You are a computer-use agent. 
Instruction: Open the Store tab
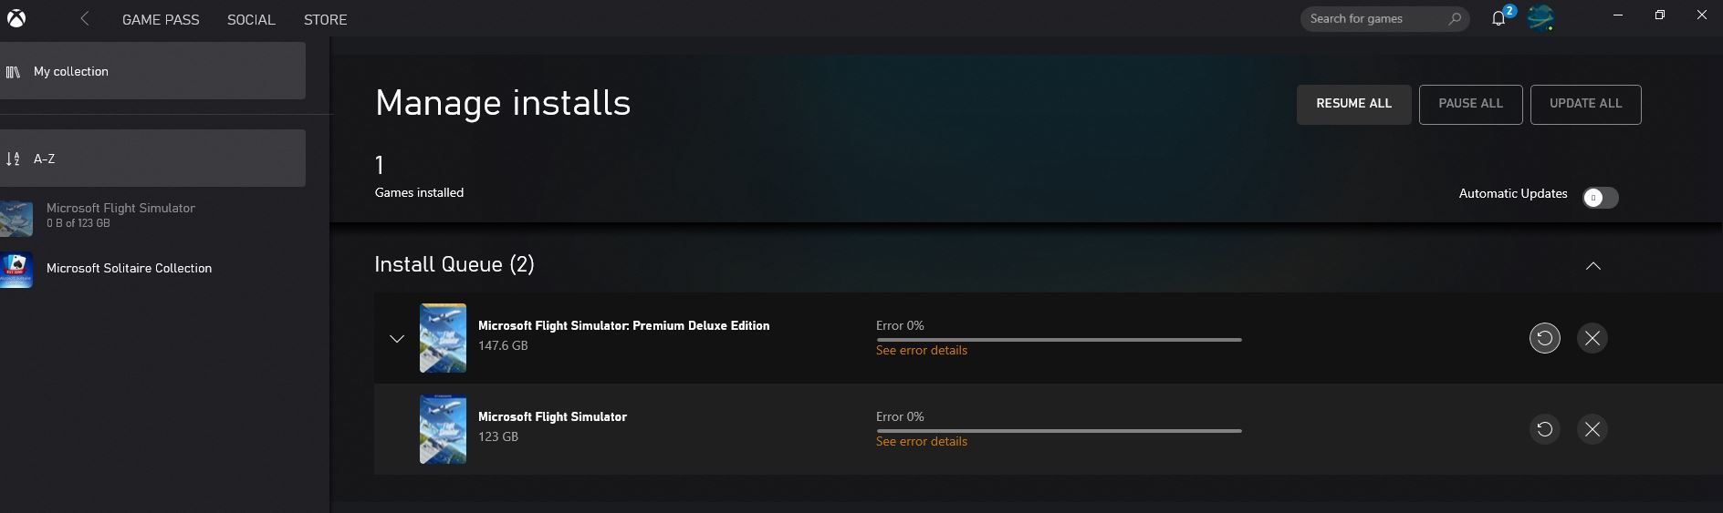pyautogui.click(x=325, y=19)
